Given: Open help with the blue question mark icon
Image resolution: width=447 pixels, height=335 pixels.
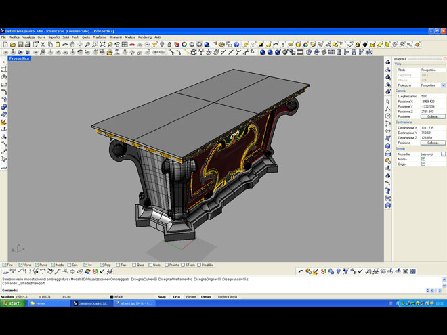Looking at the screenshot, I should 236,45.
